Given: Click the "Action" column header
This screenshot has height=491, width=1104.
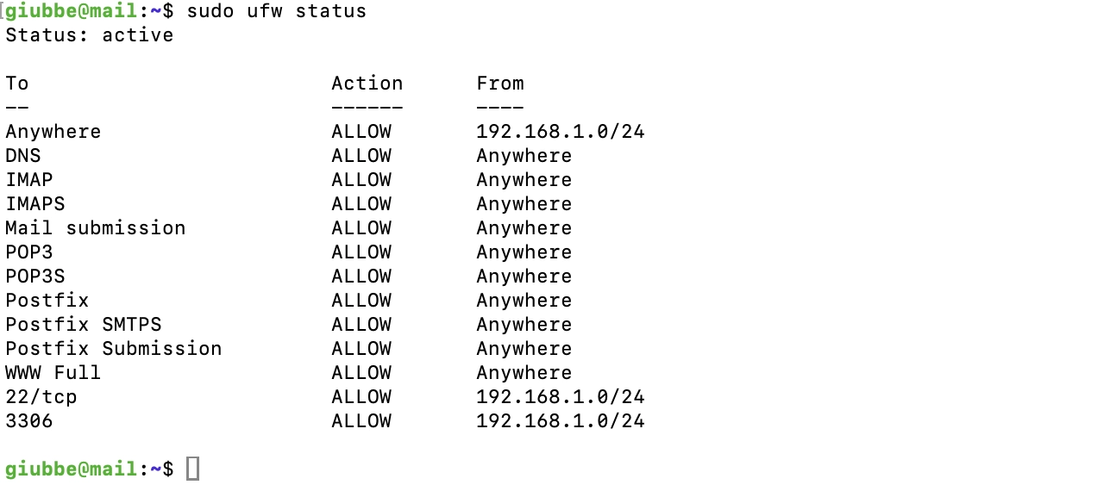Looking at the screenshot, I should pos(367,84).
